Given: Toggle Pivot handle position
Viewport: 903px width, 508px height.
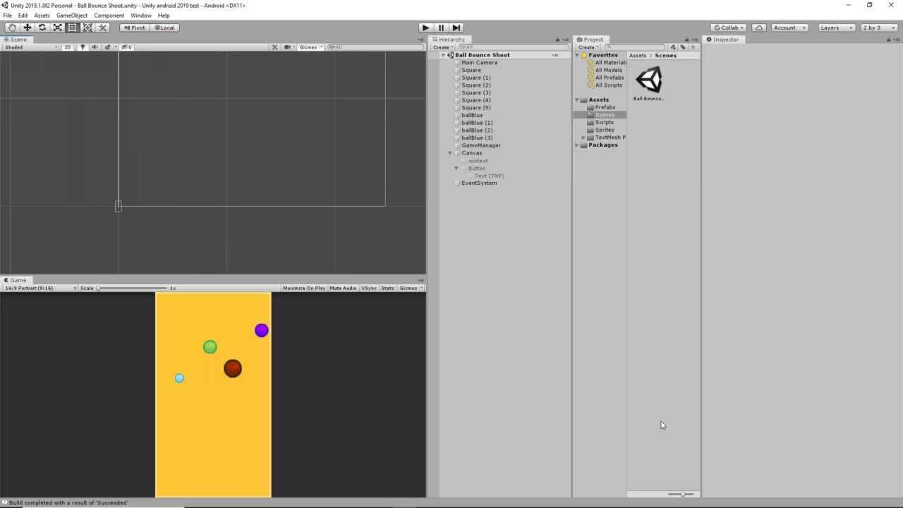Looking at the screenshot, I should 134,28.
